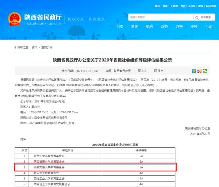Screen dimensions: 219x187
Task: Share via the yellow star QZone icon
Action: point(194,71)
